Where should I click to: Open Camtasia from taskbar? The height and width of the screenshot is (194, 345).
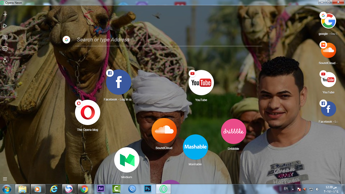point(116,189)
